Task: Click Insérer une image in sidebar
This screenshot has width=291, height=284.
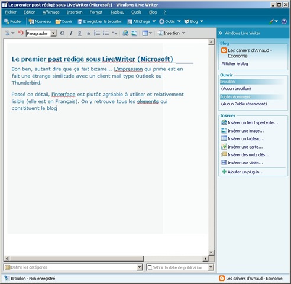Action: 242,131
